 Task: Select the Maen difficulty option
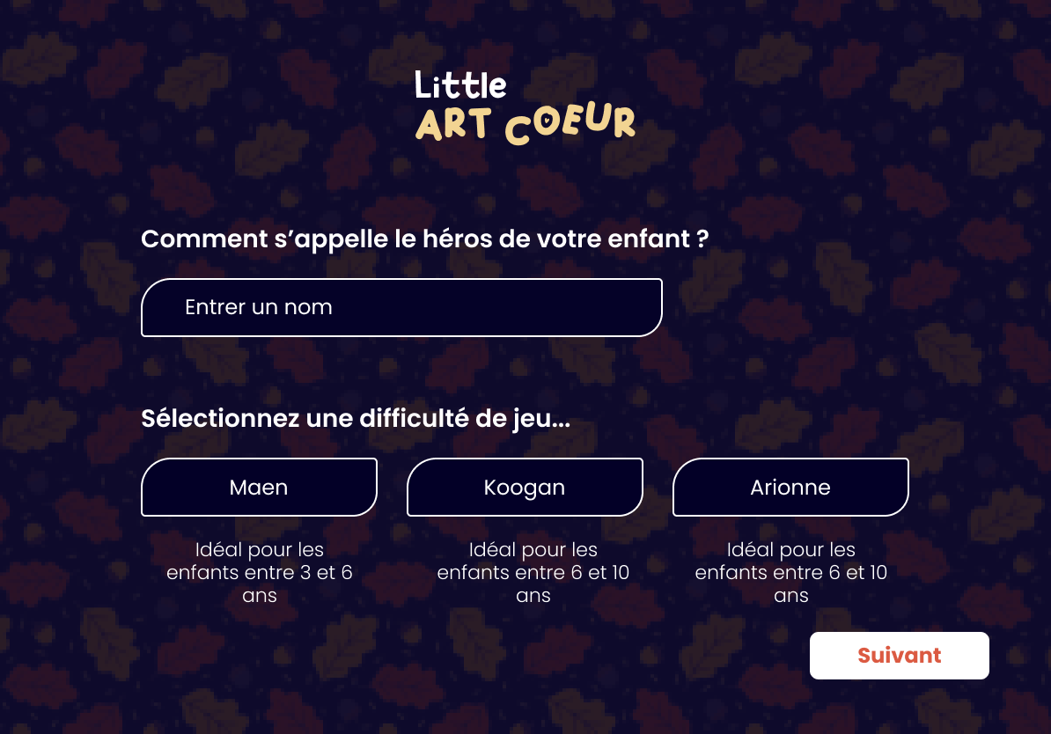pyautogui.click(x=259, y=487)
